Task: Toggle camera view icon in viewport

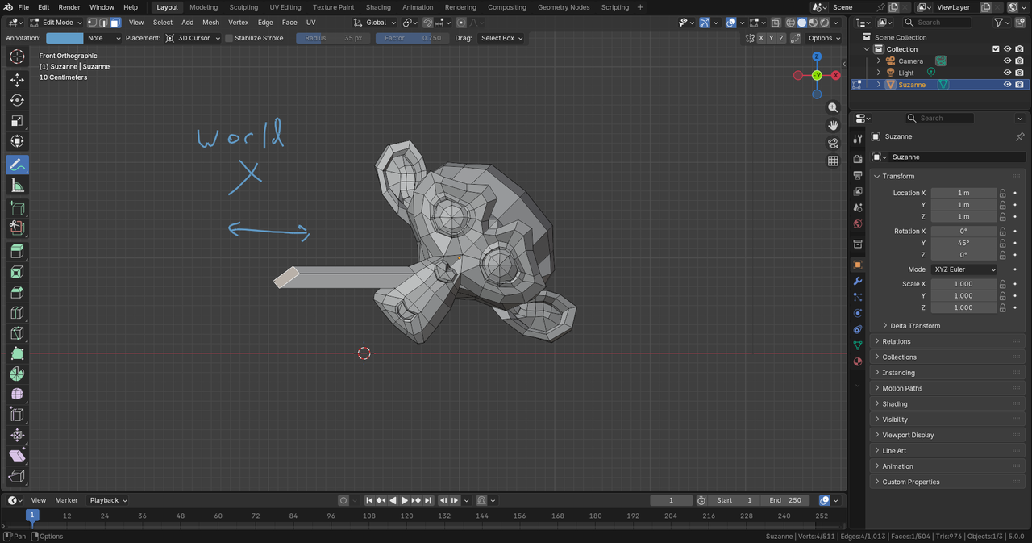Action: (833, 143)
